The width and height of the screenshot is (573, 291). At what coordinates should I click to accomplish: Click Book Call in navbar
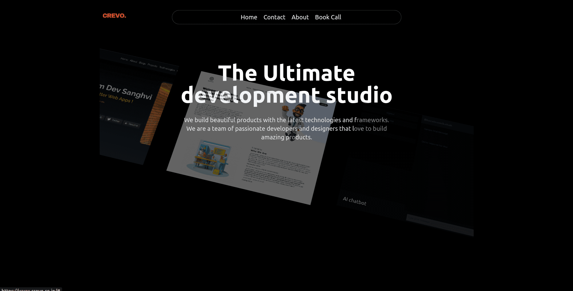328,17
